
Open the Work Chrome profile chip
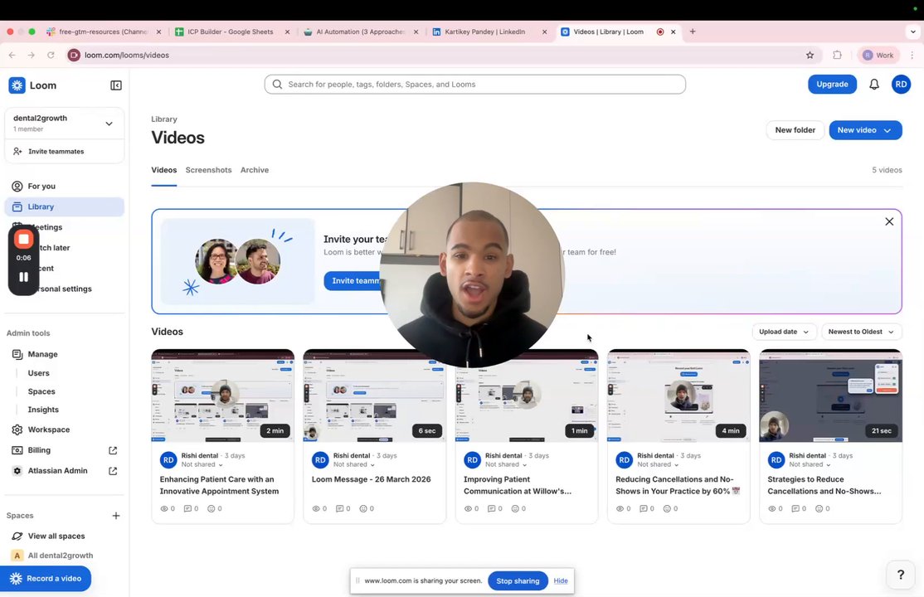pyautogui.click(x=878, y=55)
